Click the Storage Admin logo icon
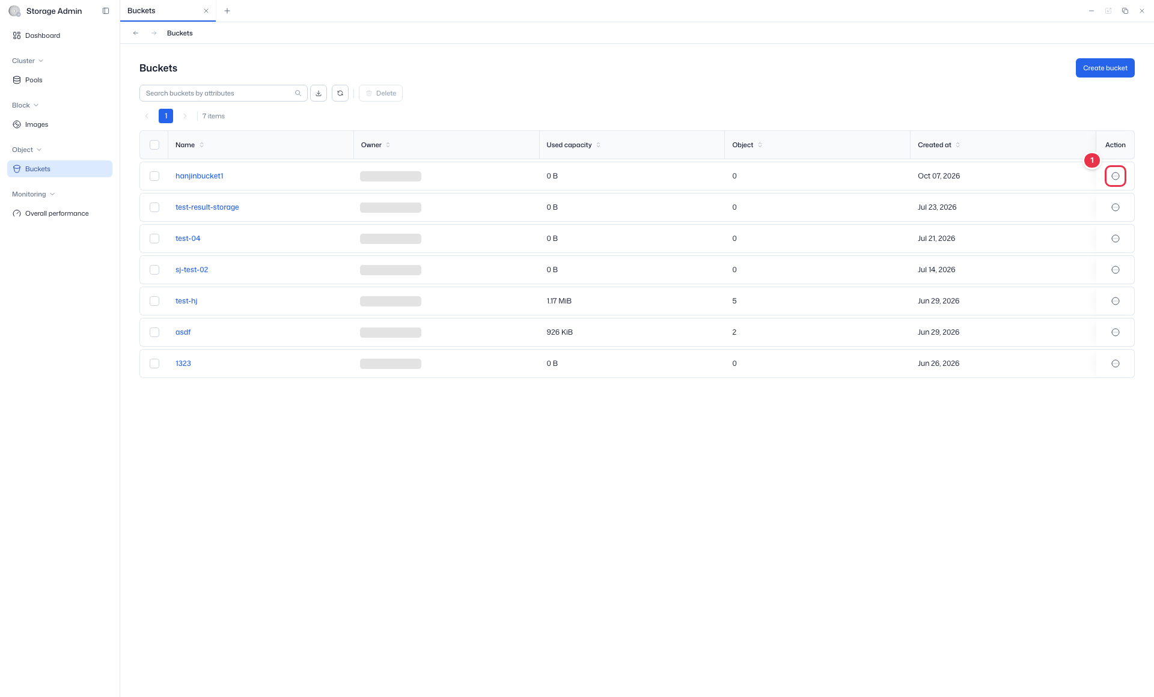 14,11
